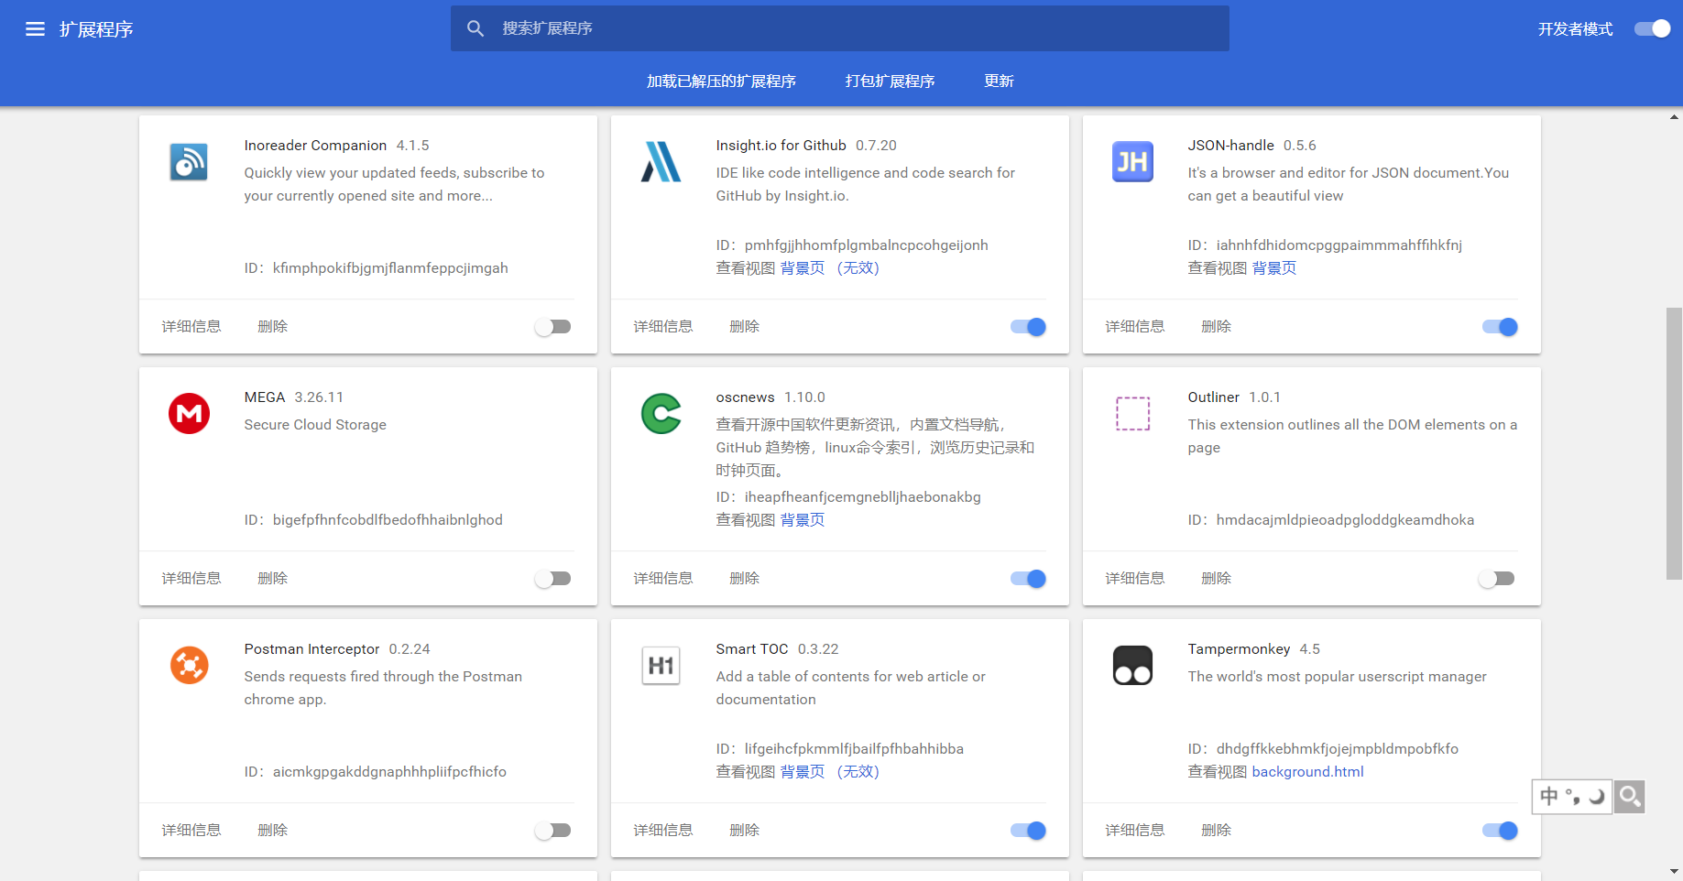Open 详细信息 for Insight.io for Github
The width and height of the screenshot is (1683, 881).
point(663,327)
